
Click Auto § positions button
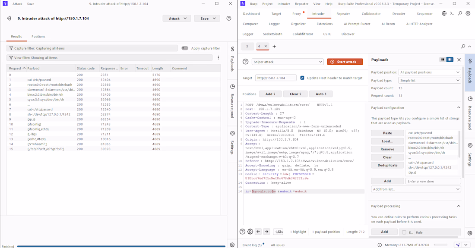(321, 94)
